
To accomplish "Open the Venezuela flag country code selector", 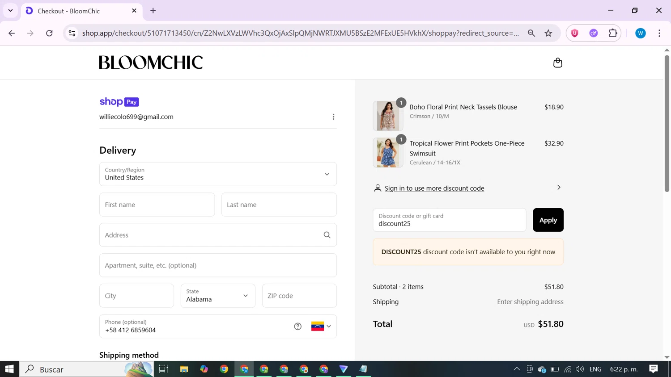I will (x=321, y=327).
